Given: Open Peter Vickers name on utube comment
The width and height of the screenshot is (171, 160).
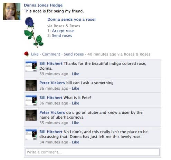Looking at the screenshot, I should [x=52, y=112].
